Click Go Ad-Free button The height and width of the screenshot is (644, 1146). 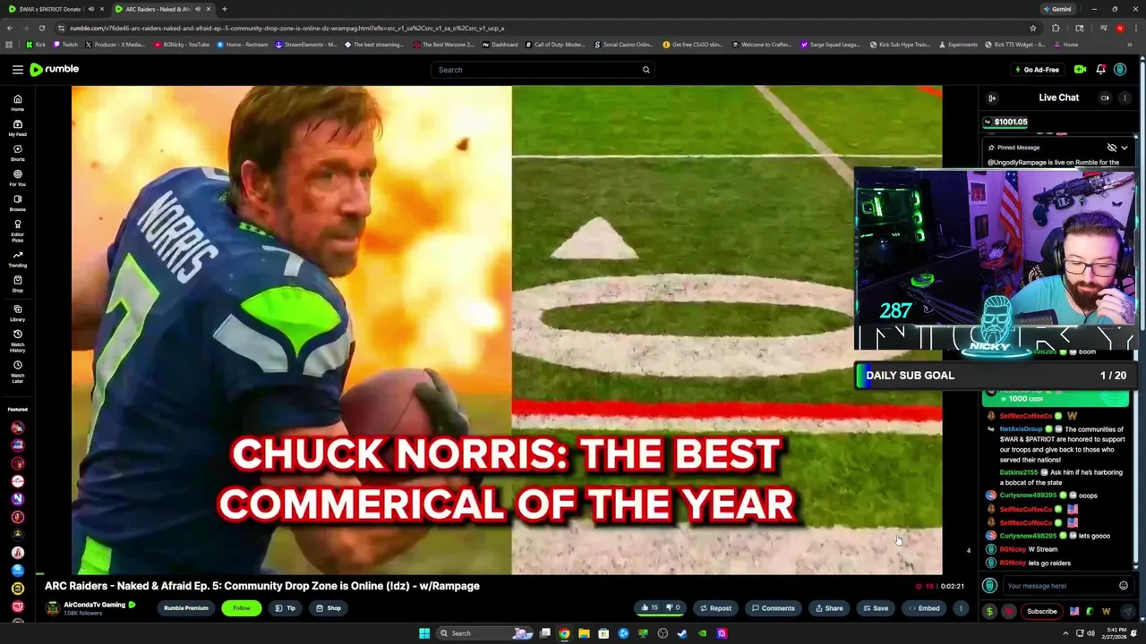click(x=1036, y=70)
